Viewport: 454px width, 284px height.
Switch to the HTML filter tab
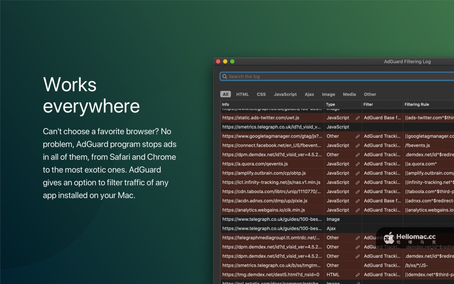pos(243,94)
